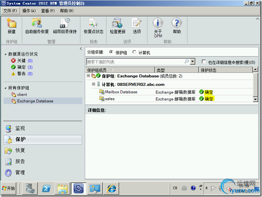Collapse the ribbon with the top-right caret

click(x=258, y=19)
